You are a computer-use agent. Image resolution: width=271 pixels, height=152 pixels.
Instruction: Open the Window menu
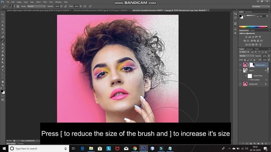click(x=58, y=2)
